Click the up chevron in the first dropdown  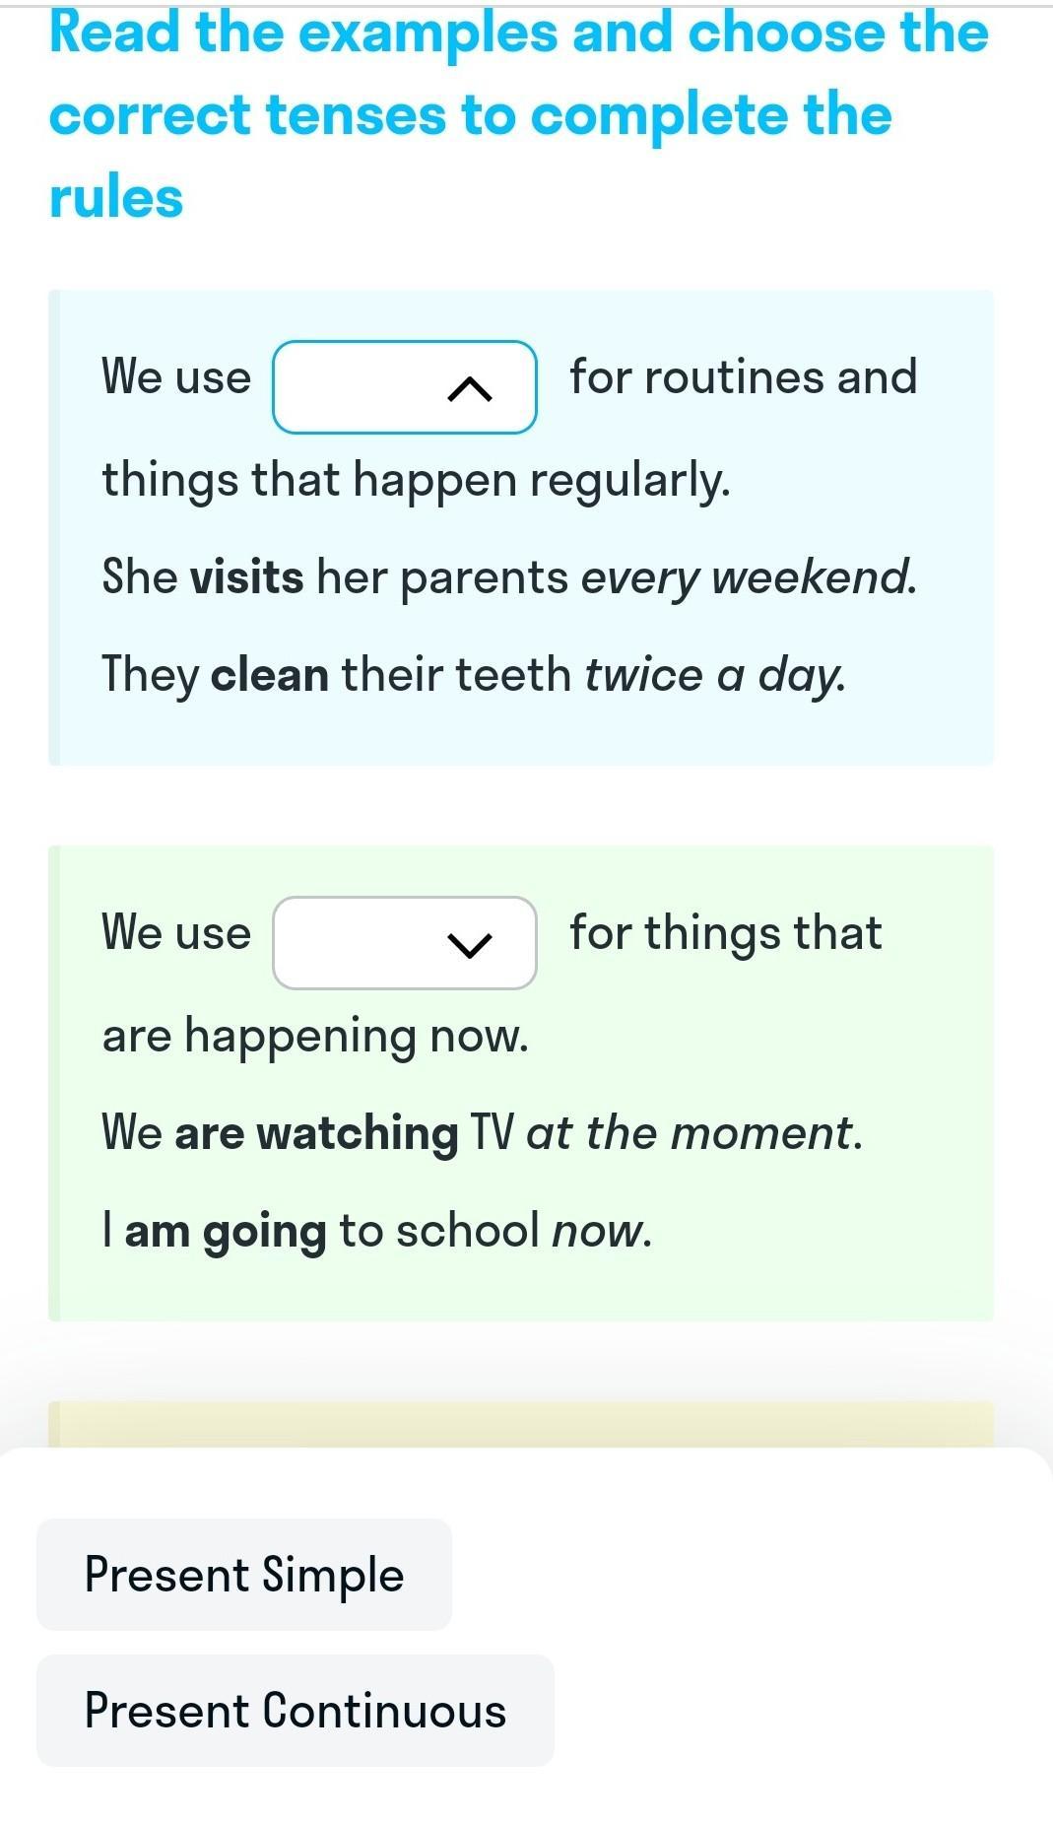point(469,391)
